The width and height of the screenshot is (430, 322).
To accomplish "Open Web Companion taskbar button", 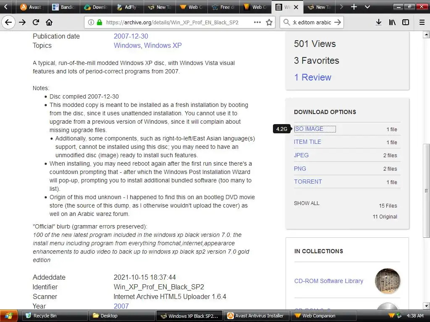I will click(x=324, y=316).
